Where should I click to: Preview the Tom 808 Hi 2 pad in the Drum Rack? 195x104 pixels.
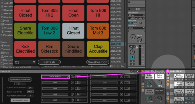(189, 87)
